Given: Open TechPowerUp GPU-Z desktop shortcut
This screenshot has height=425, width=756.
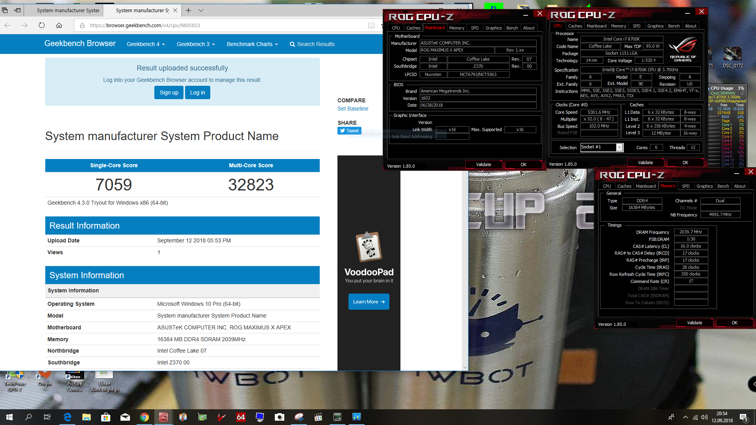Looking at the screenshot, I should [15, 382].
